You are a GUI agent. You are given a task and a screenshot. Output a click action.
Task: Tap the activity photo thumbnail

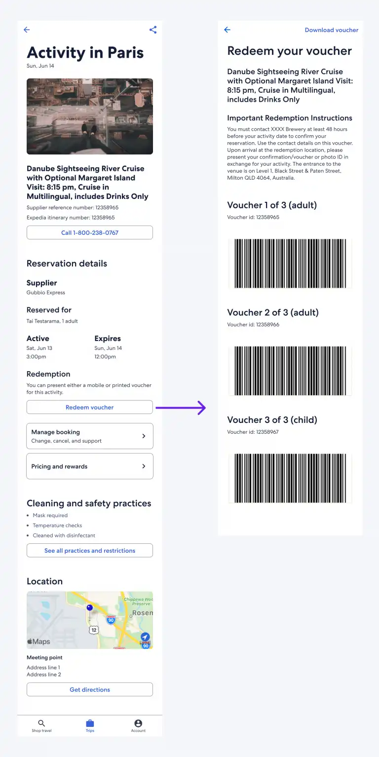pyautogui.click(x=90, y=116)
